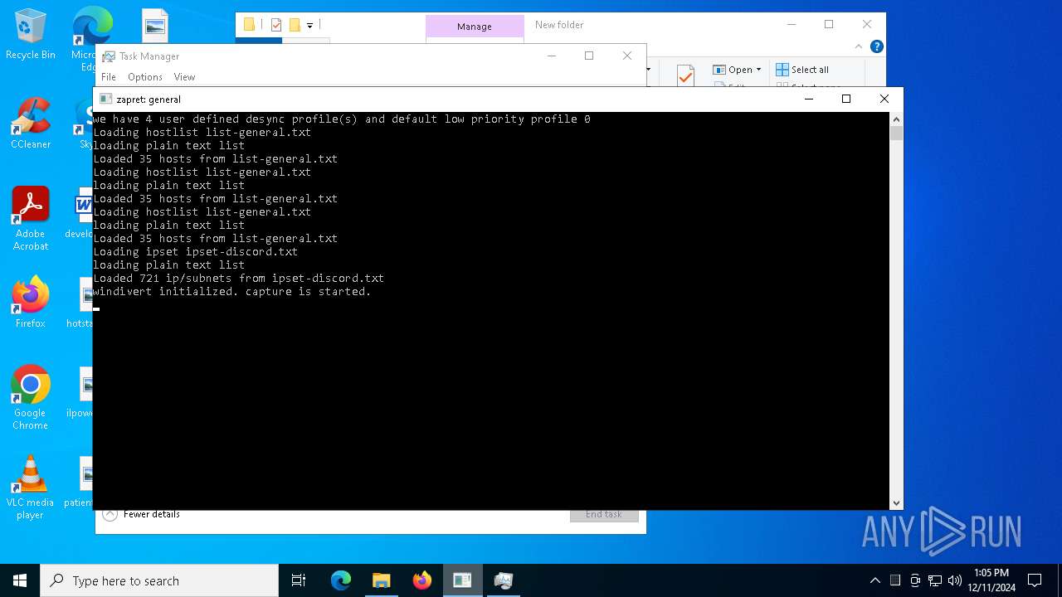Launch VLC media player shortcut

31,488
